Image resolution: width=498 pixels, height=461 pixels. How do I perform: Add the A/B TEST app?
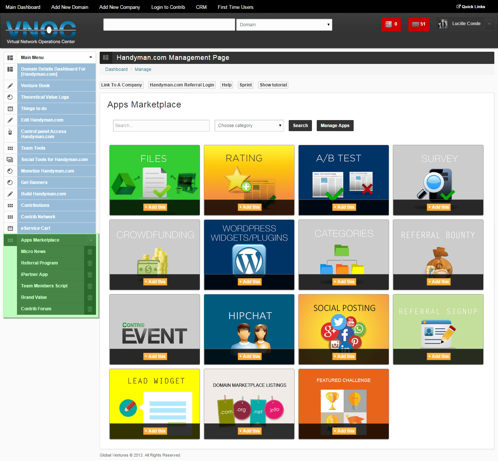click(344, 207)
